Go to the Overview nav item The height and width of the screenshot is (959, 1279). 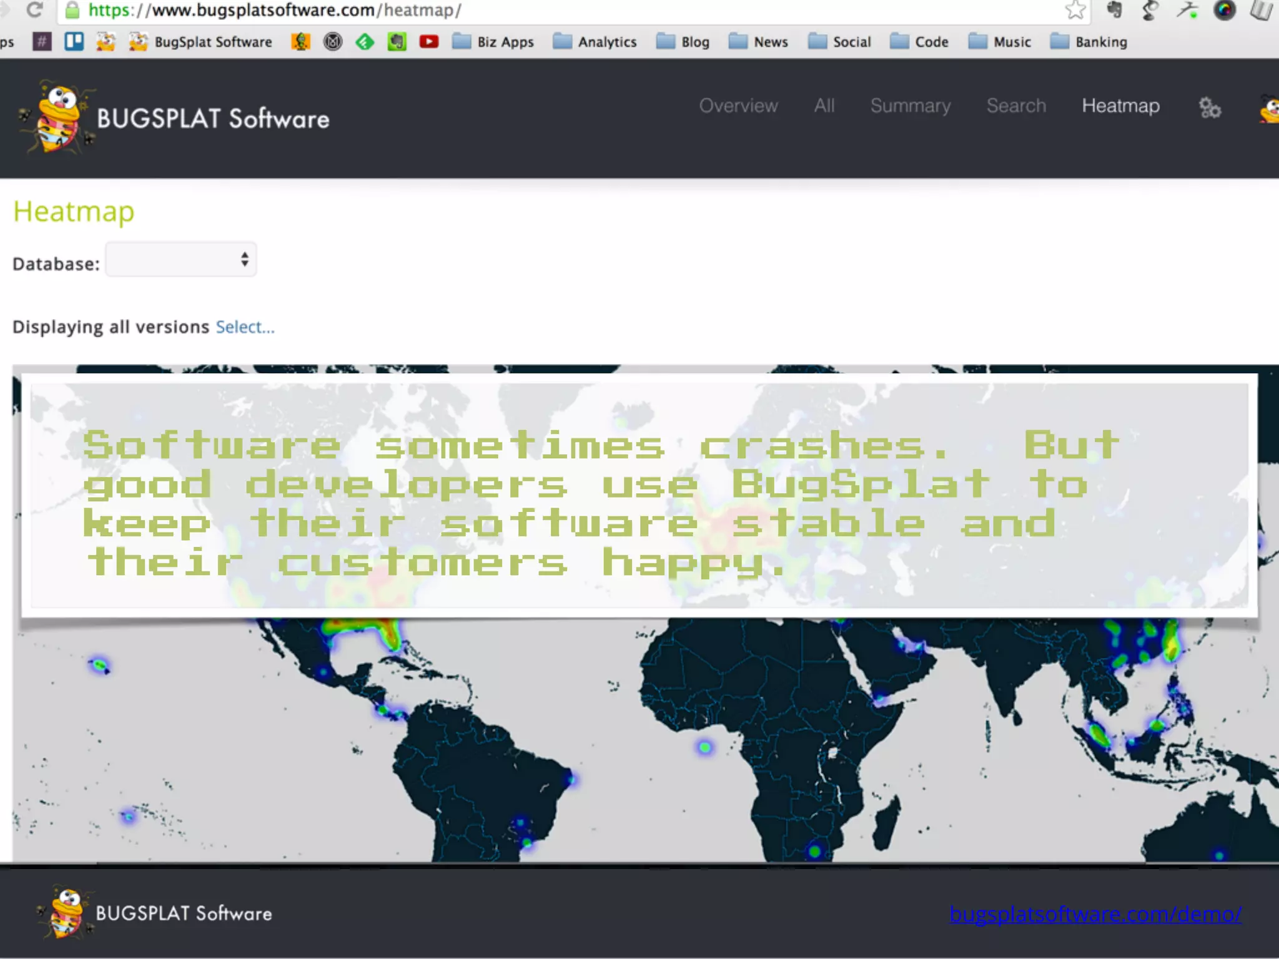click(738, 106)
